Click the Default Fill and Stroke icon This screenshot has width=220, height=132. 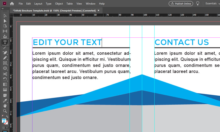[x=3, y=116]
